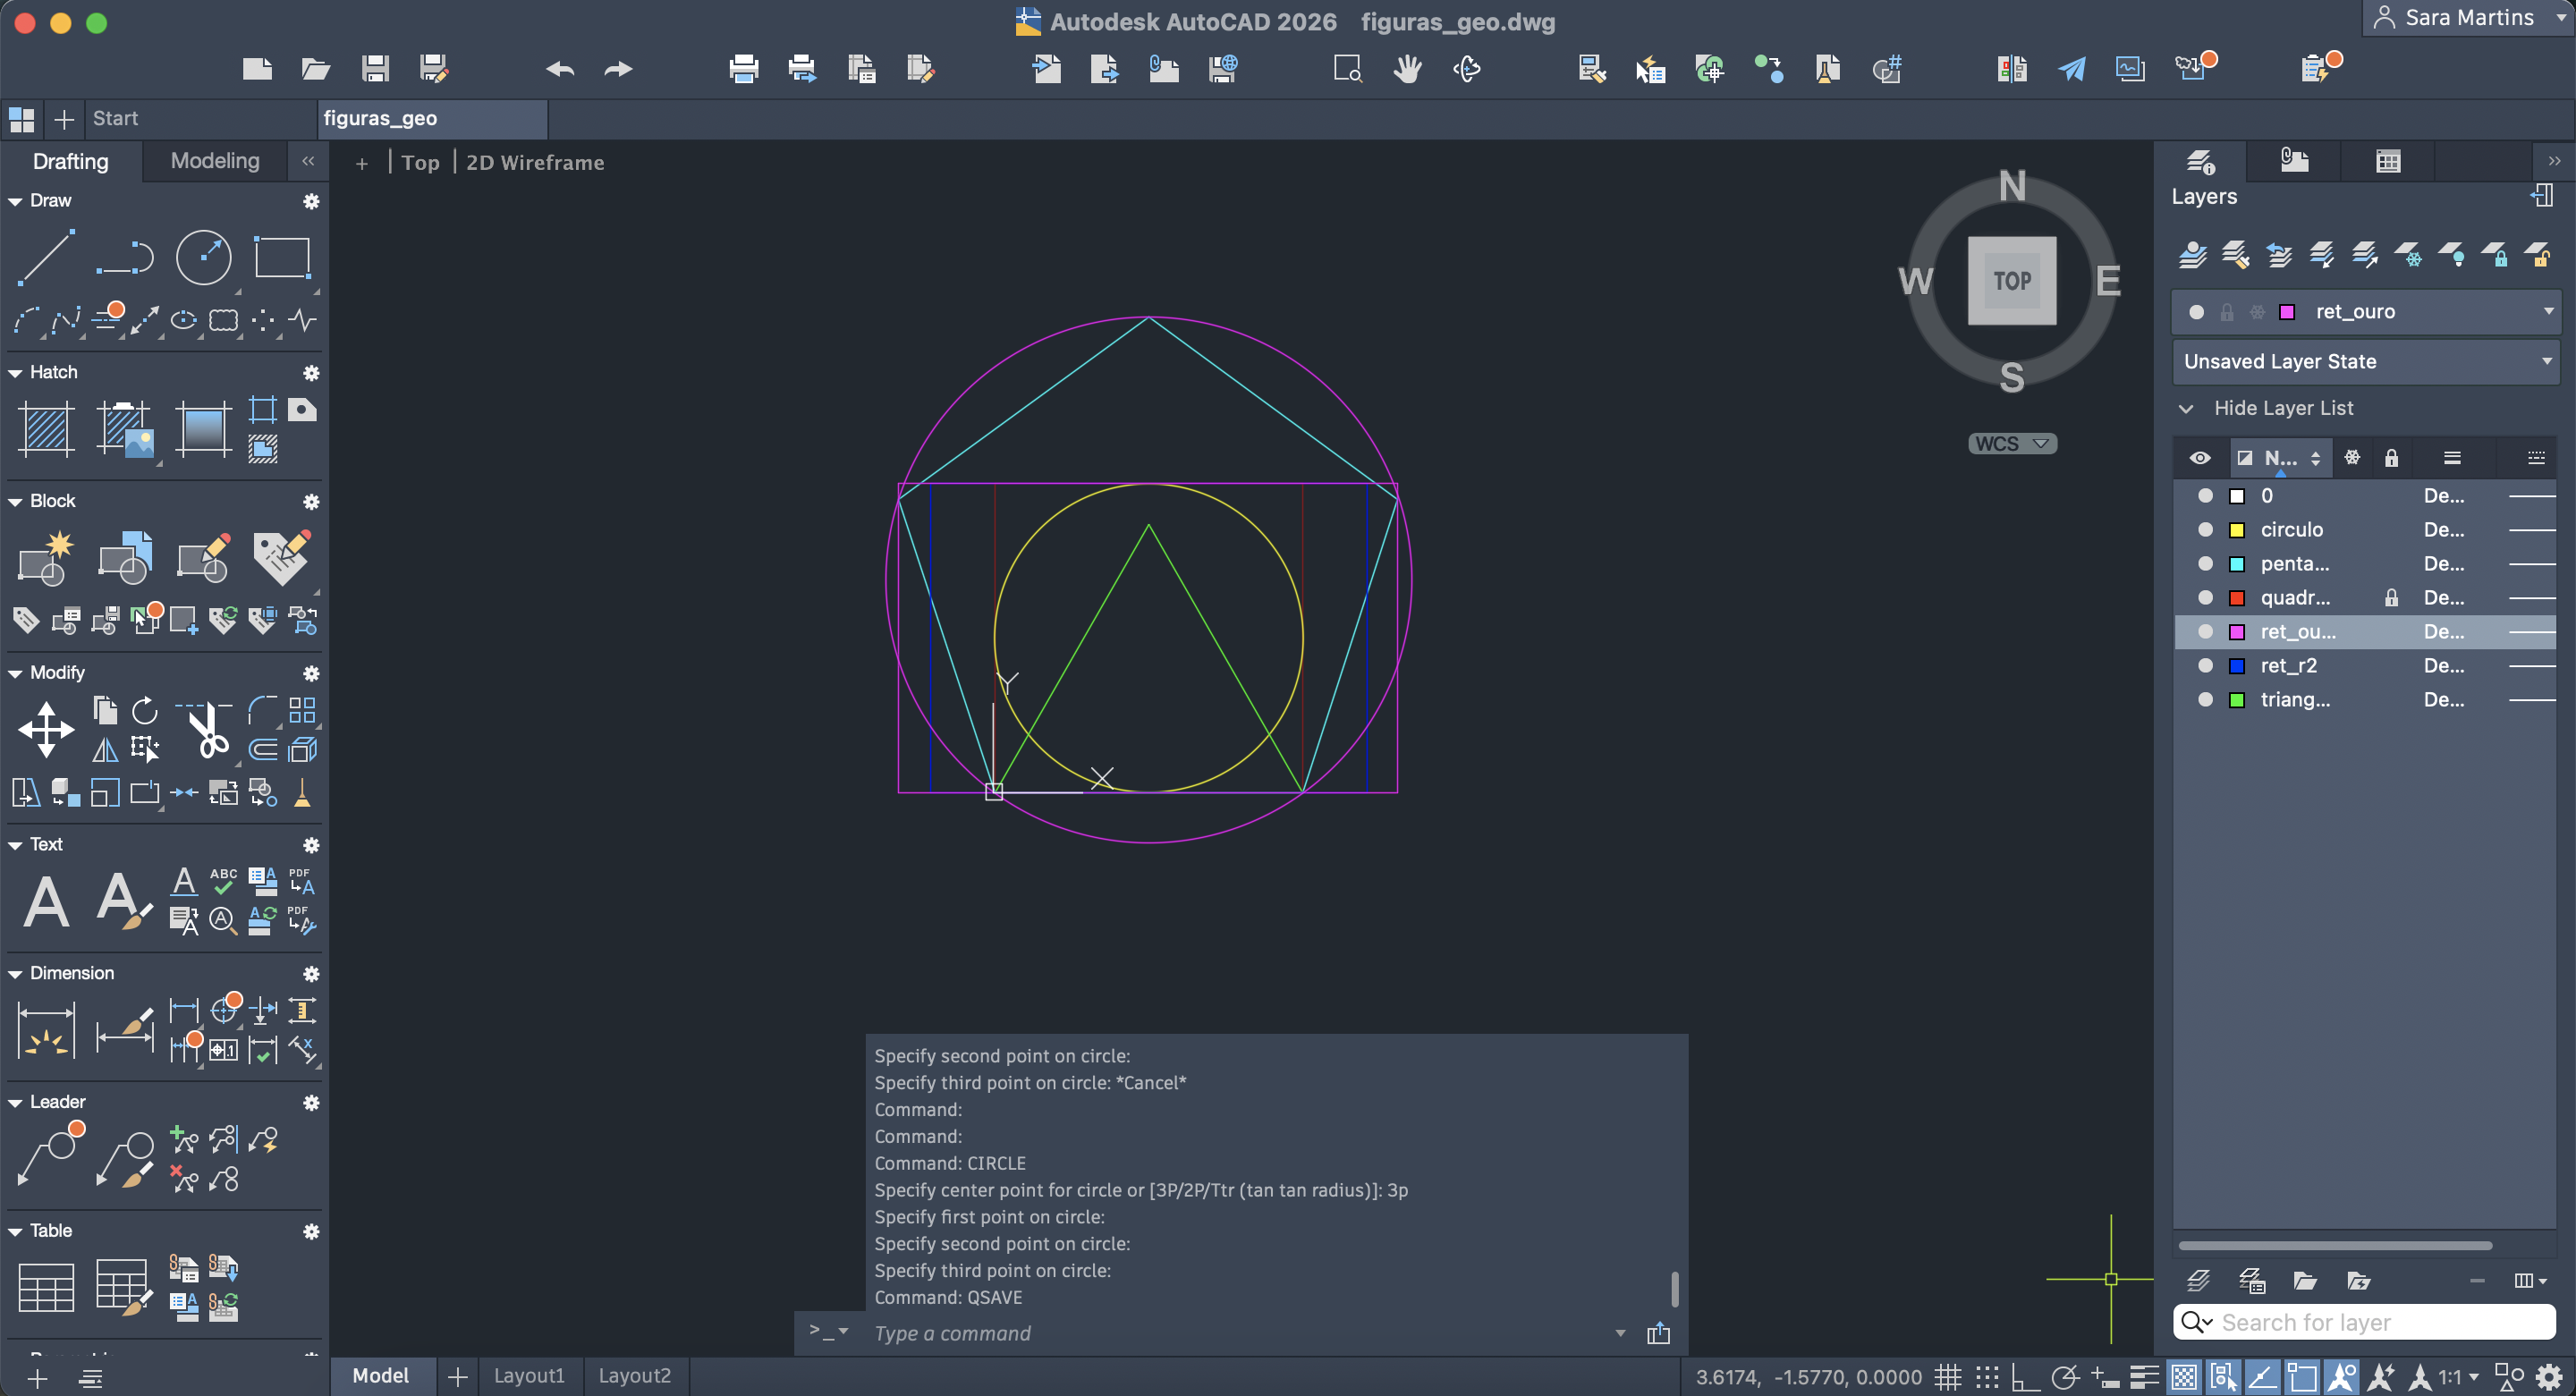Select the Circle draw tool
Viewport: 2576px width, 1396px height.
tap(203, 257)
